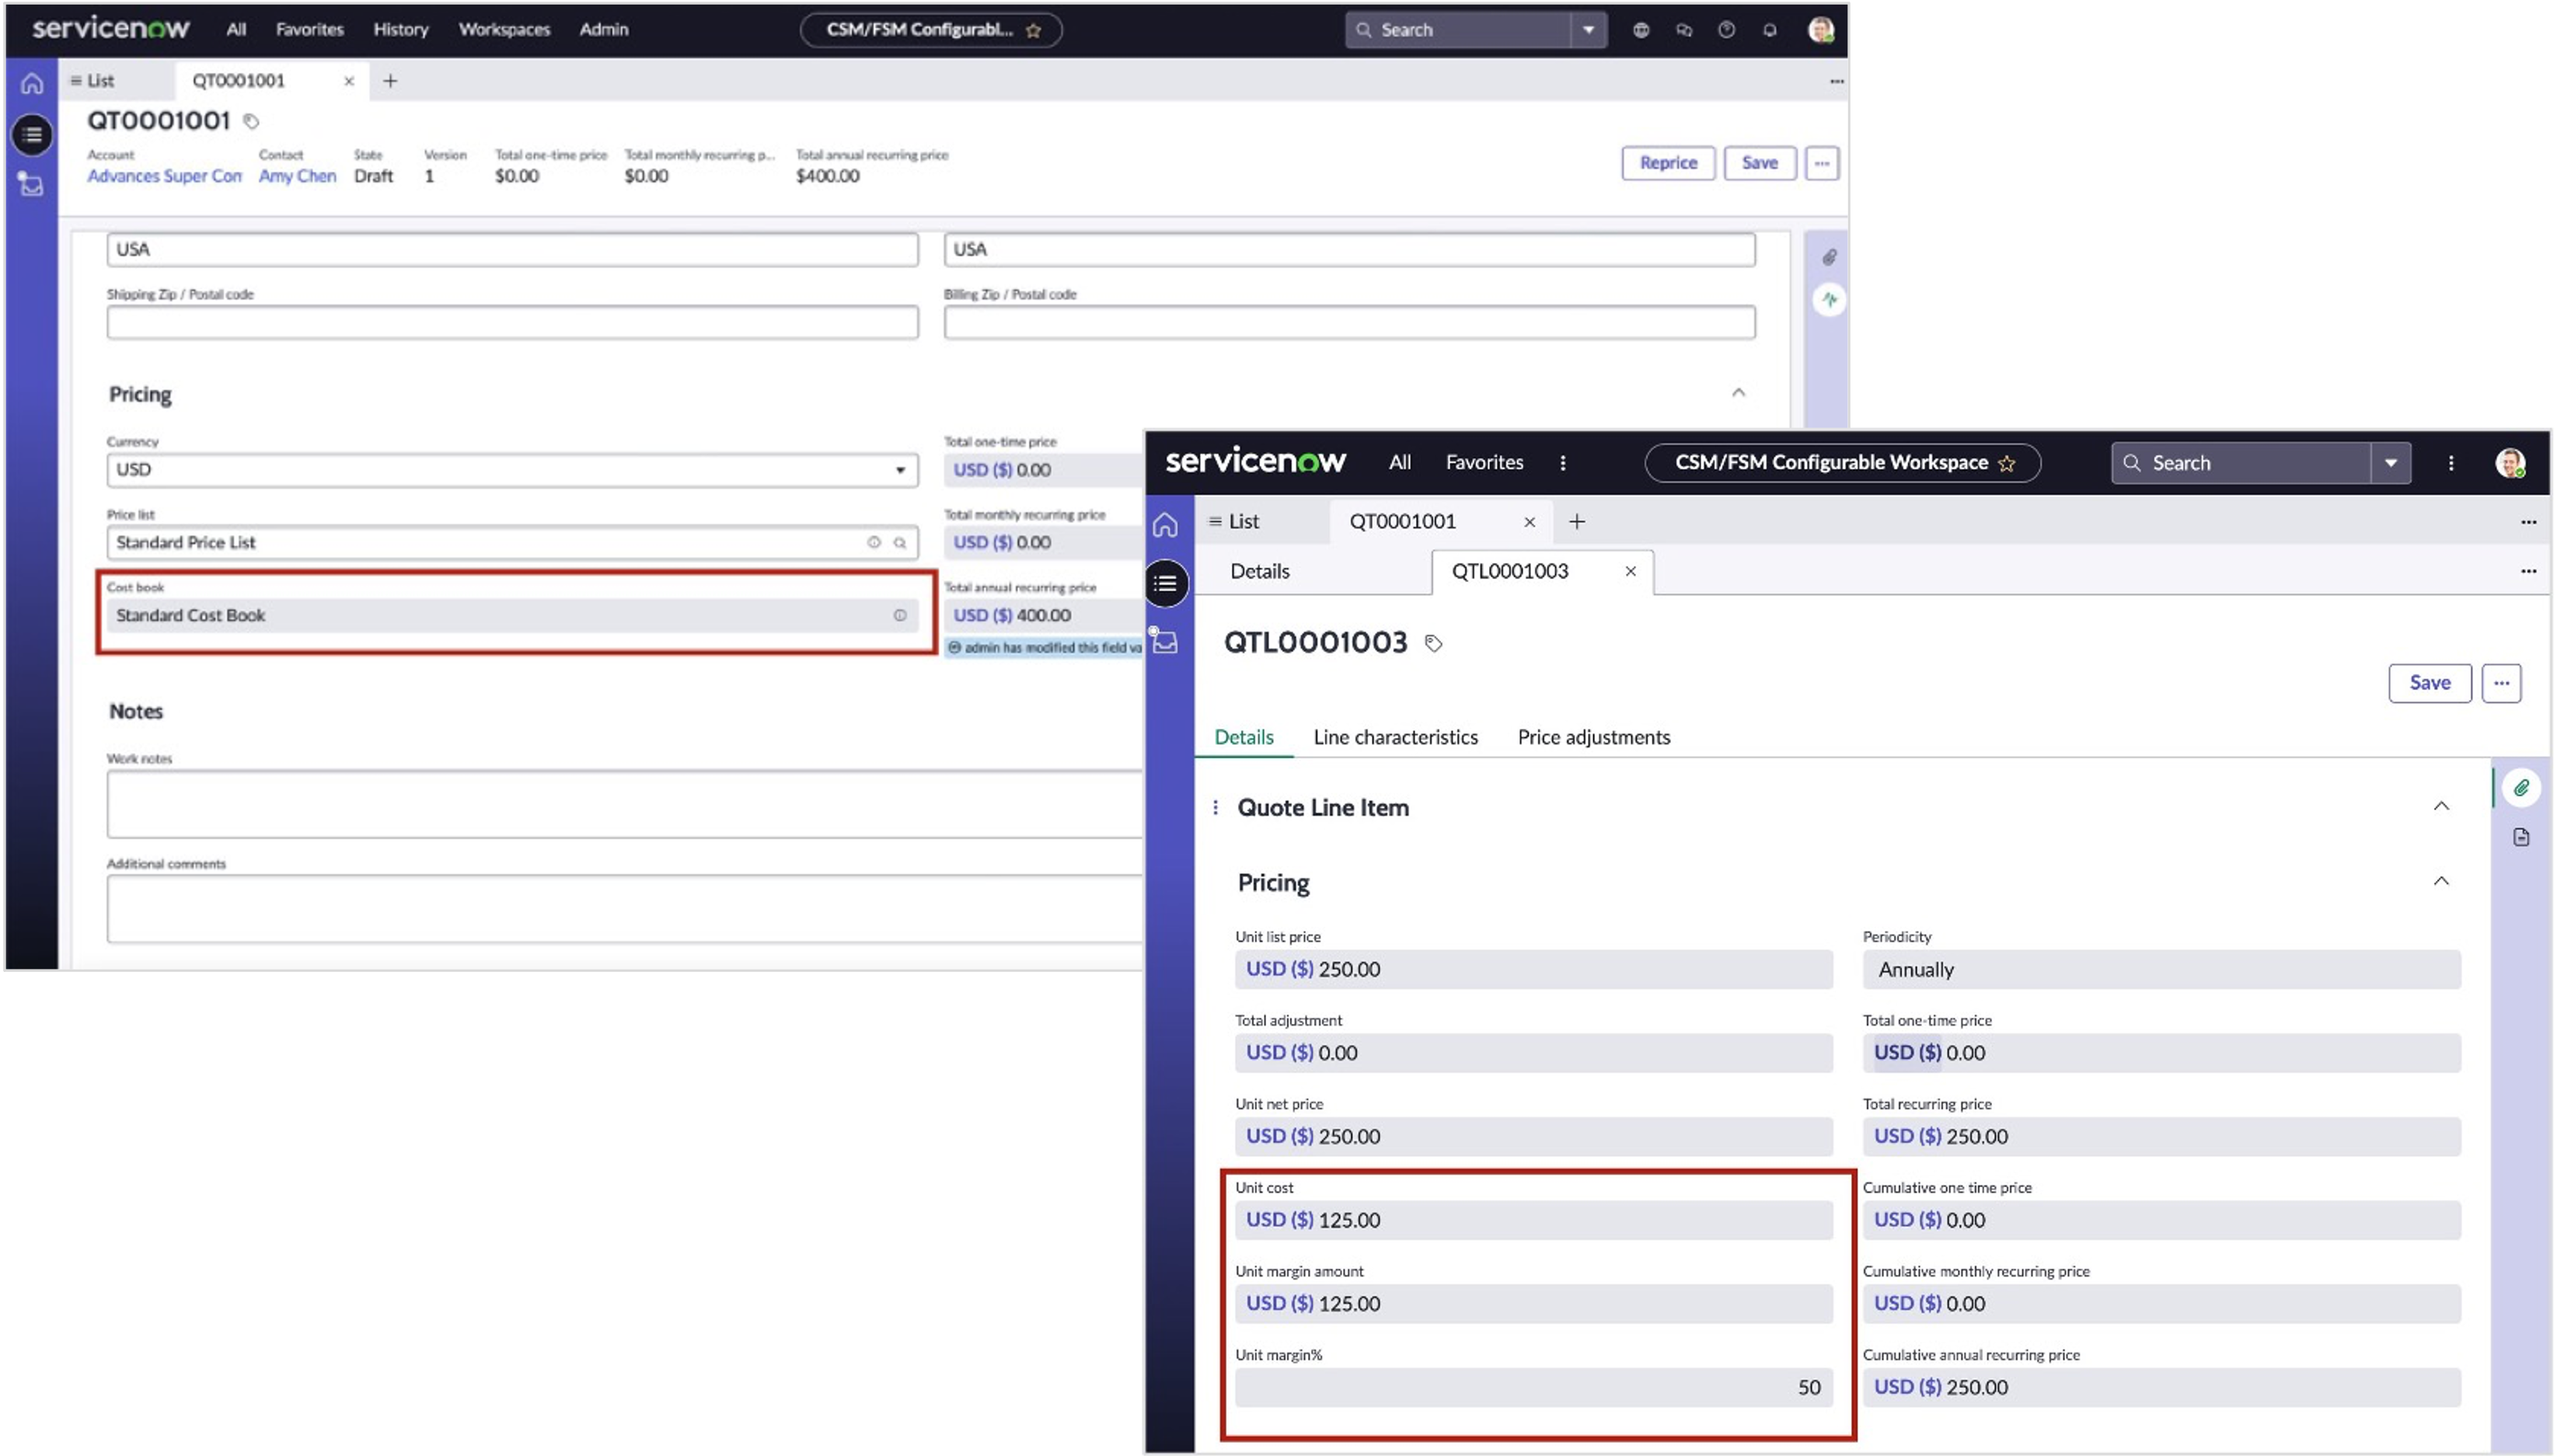This screenshot has height=1456, width=2557.
Task: Open the chat icon in the back window header
Action: [1684, 30]
